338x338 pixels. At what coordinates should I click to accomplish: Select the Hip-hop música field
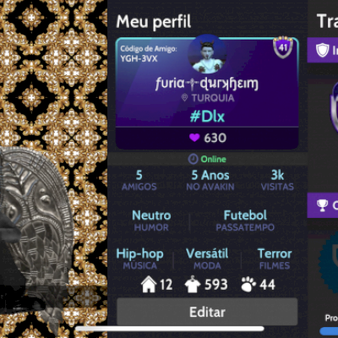coord(139,259)
